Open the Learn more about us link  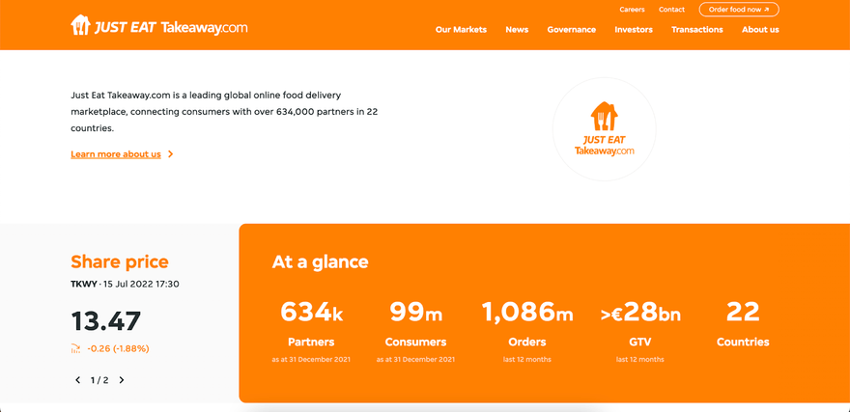click(x=116, y=154)
